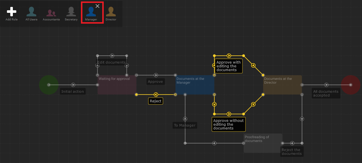The height and width of the screenshot is (163, 362).
Task: Click the Reject transition label
Action: tap(155, 101)
